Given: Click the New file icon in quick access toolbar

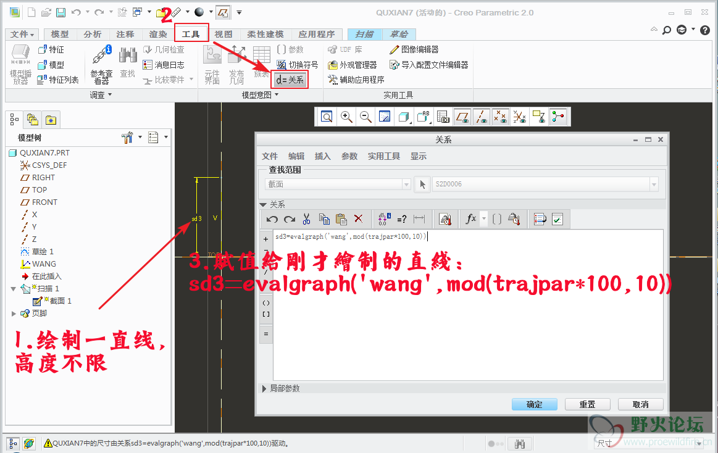Looking at the screenshot, I should pos(31,12).
